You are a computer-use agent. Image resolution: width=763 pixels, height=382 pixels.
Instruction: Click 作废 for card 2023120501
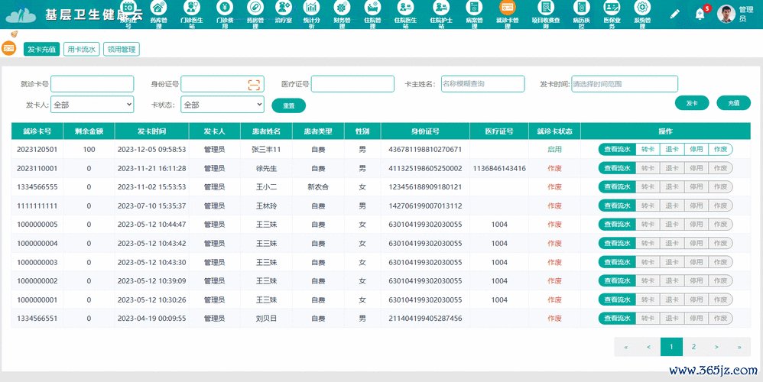(721, 149)
